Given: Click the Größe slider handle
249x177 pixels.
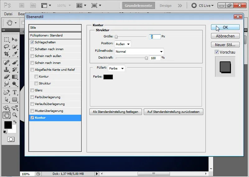Looking at the screenshot, I should point(116,37).
